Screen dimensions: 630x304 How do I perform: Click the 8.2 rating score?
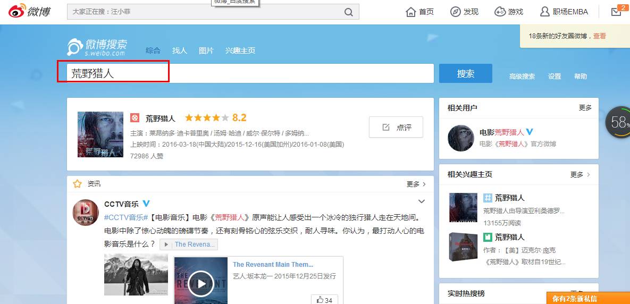click(239, 117)
